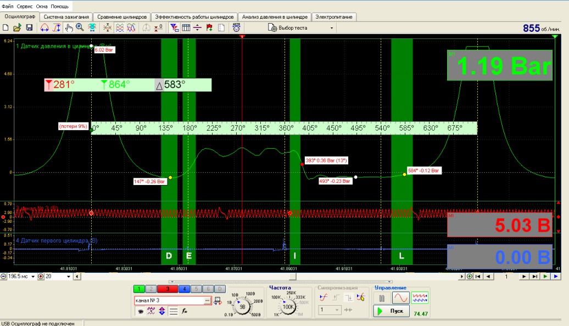Open the fx function icon
This screenshot has width=569, height=326.
pos(185,311)
